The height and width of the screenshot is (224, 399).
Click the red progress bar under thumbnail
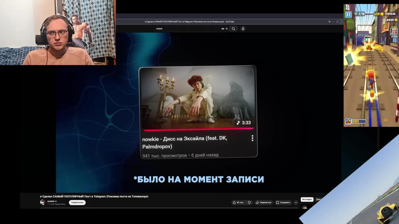(x=198, y=129)
